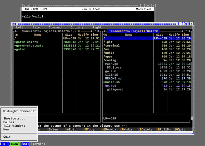The width and height of the screenshot is (205, 146).
Task: Click Shortcuts... in the start menu
Action: point(14,118)
